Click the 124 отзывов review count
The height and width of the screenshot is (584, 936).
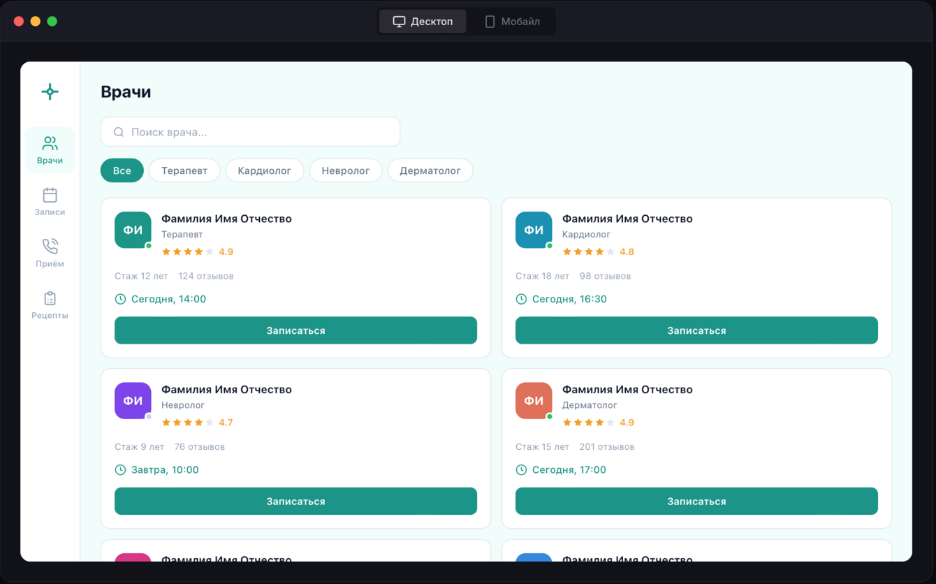[206, 276]
